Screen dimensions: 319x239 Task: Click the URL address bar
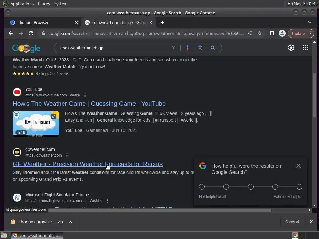(146, 33)
